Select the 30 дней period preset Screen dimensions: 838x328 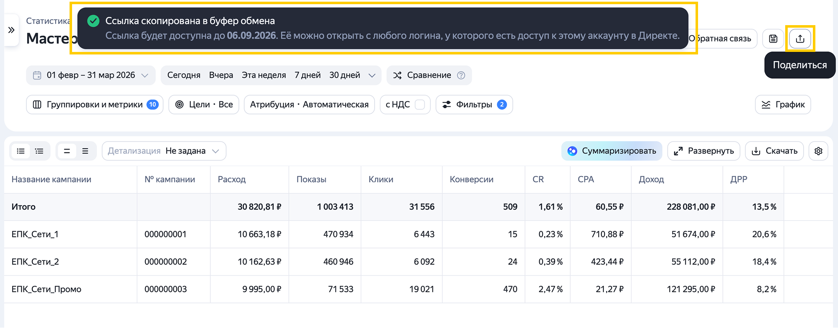(344, 75)
